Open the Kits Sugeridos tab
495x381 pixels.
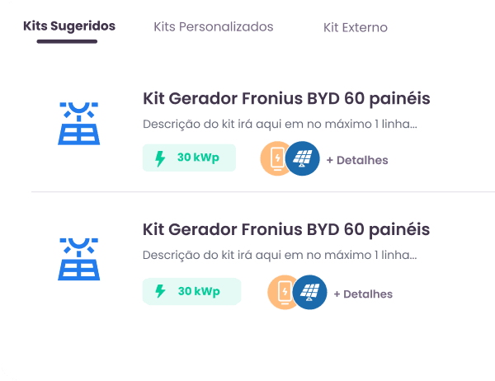point(69,26)
